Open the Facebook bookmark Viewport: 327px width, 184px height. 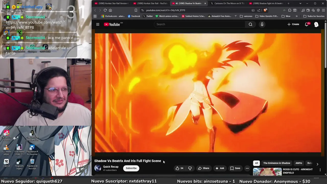[x=134, y=16]
